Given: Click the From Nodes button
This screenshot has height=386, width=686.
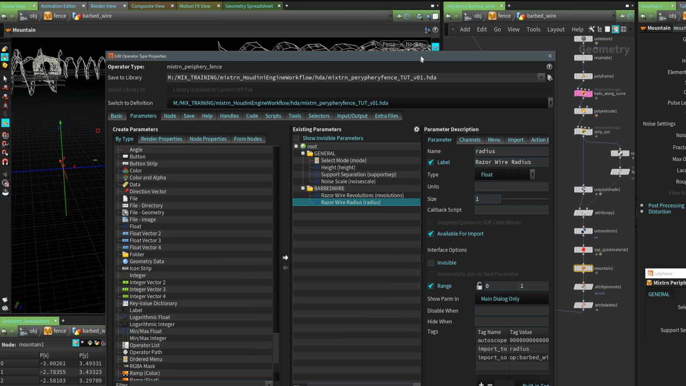Looking at the screenshot, I should click(x=248, y=139).
